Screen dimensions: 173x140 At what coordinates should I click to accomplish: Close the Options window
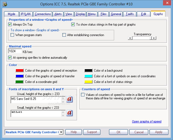(167, 3)
